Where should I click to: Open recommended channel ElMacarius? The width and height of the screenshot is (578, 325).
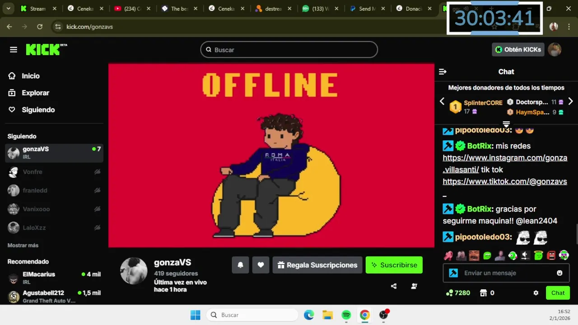(x=54, y=278)
